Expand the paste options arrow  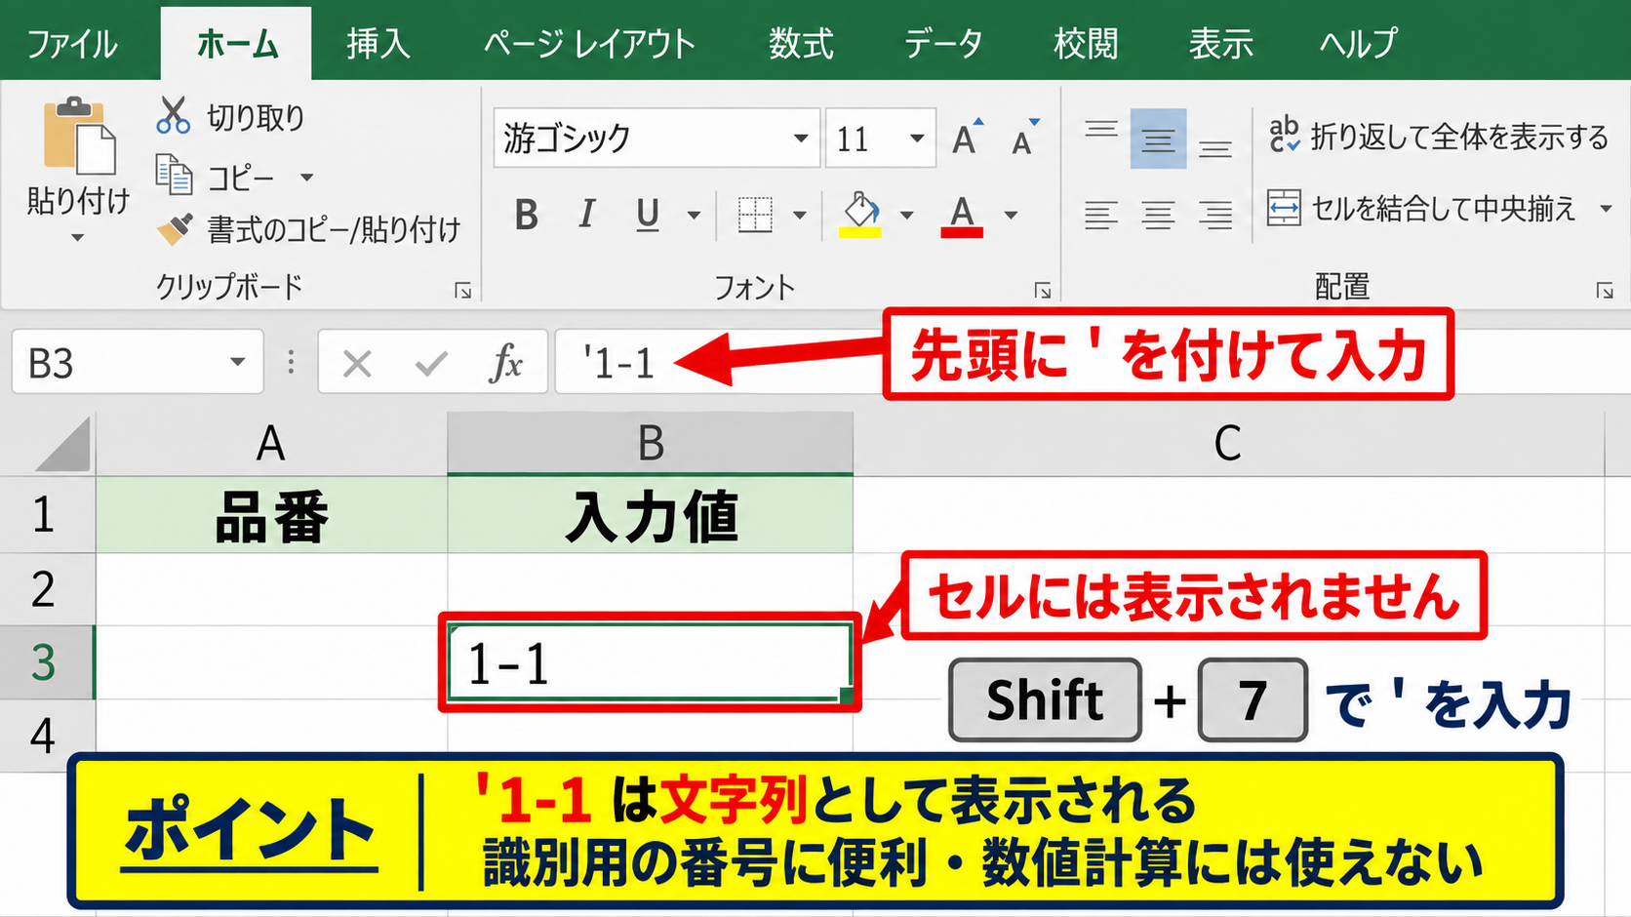78,238
